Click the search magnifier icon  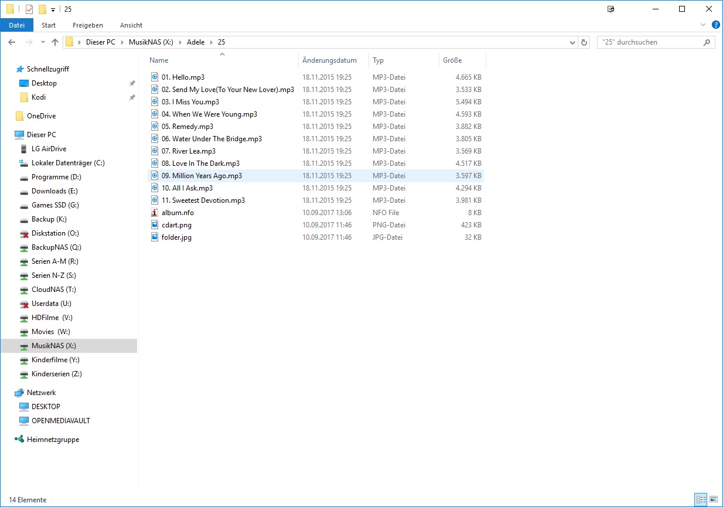(x=707, y=42)
